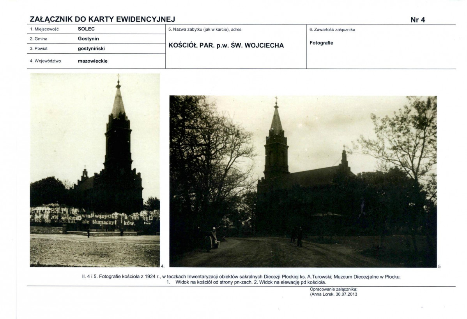The width and height of the screenshot is (467, 319).
Task: Click the attachment number 'Nr 4'
Action: pyautogui.click(x=417, y=20)
